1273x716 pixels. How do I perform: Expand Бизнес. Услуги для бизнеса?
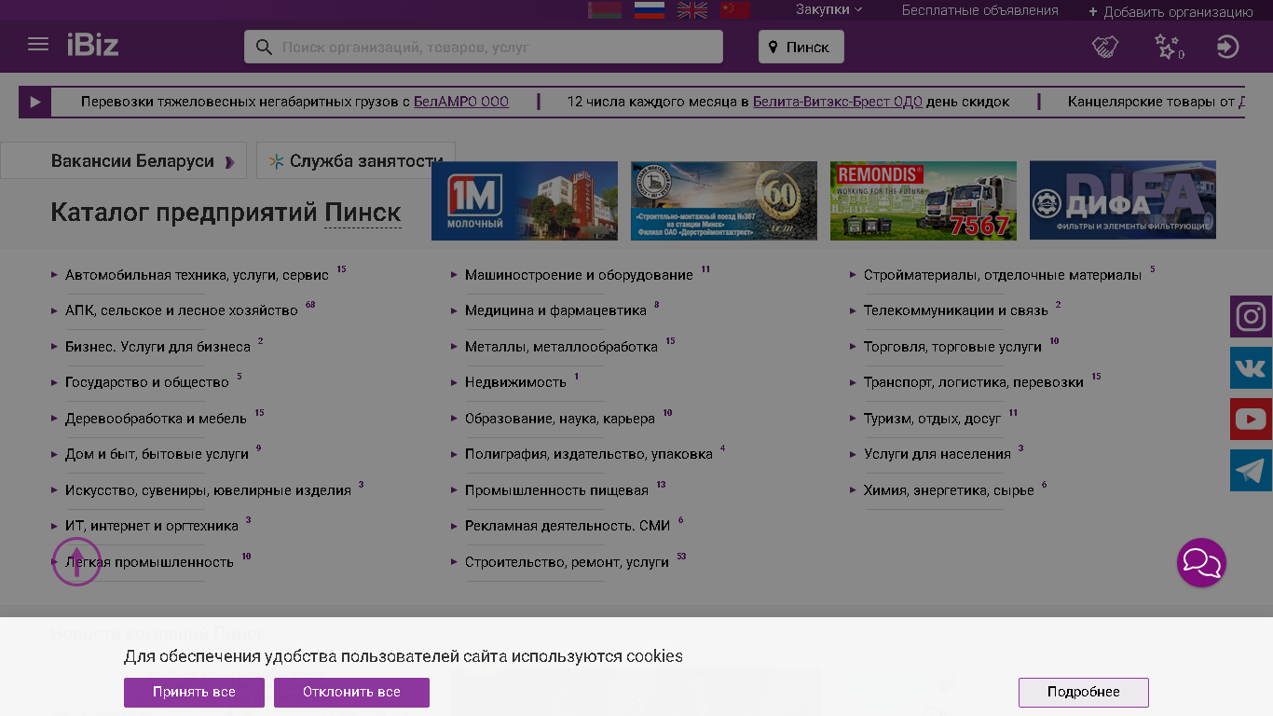tap(157, 347)
